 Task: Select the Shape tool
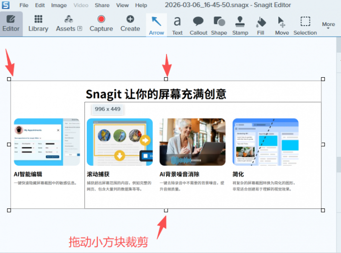click(x=219, y=26)
